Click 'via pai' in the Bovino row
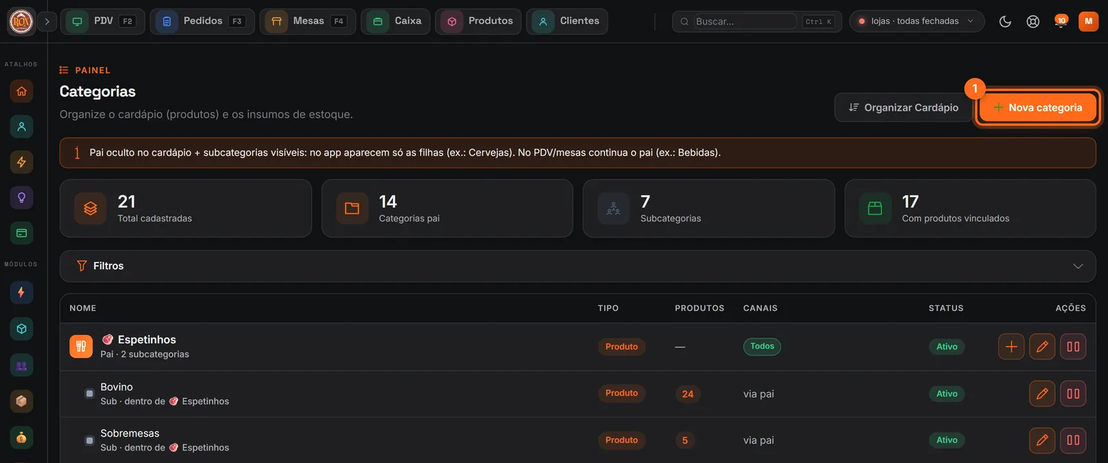This screenshot has height=463, width=1108. point(758,394)
